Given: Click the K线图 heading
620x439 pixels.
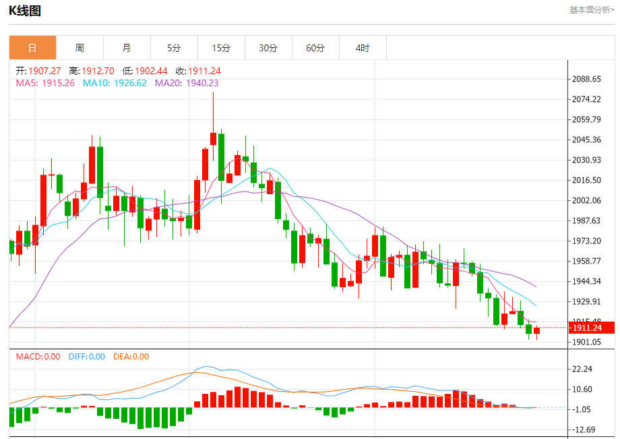Looking at the screenshot, I should coord(25,11).
